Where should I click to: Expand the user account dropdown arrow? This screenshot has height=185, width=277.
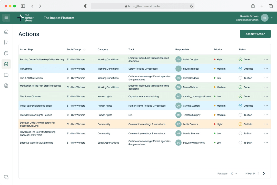(x=272, y=18)
